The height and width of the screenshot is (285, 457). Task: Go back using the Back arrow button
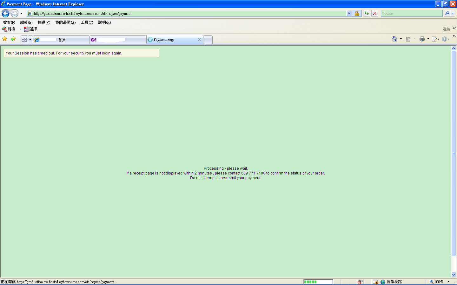(5, 13)
